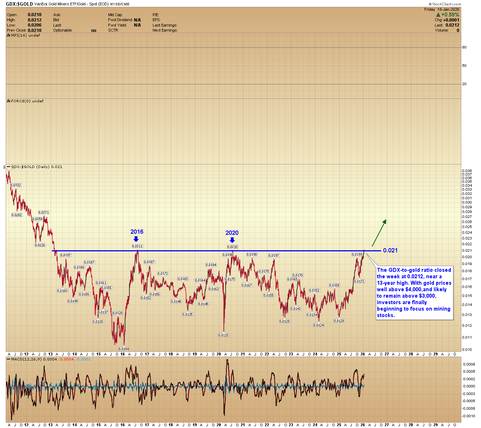Click the blue down arrow under 2020
The width and height of the screenshot is (481, 428).
(232, 240)
